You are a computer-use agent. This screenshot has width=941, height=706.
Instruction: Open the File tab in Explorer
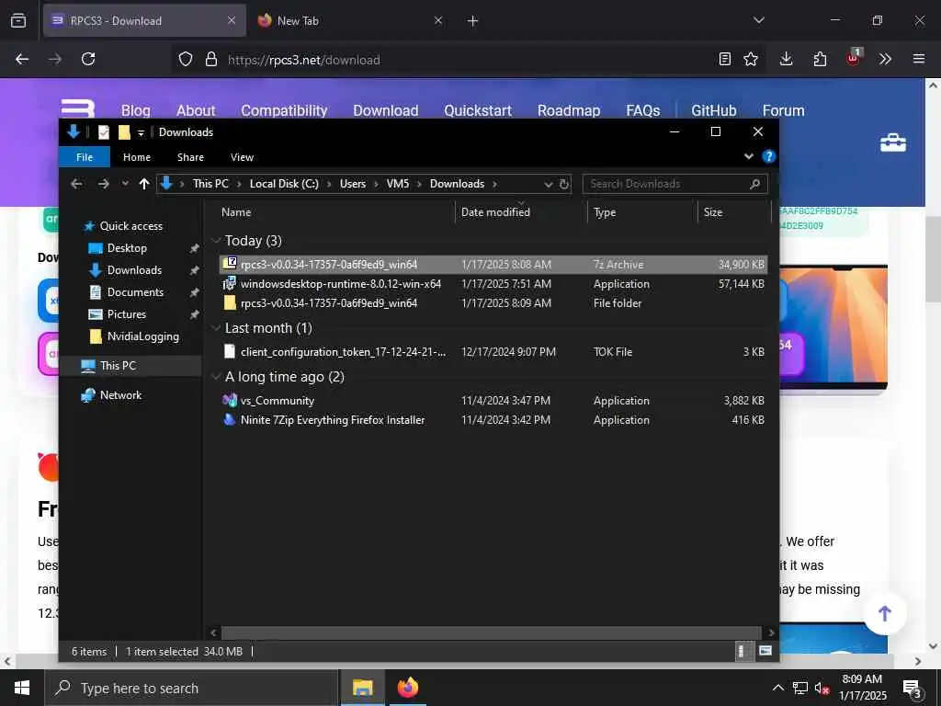(85, 156)
